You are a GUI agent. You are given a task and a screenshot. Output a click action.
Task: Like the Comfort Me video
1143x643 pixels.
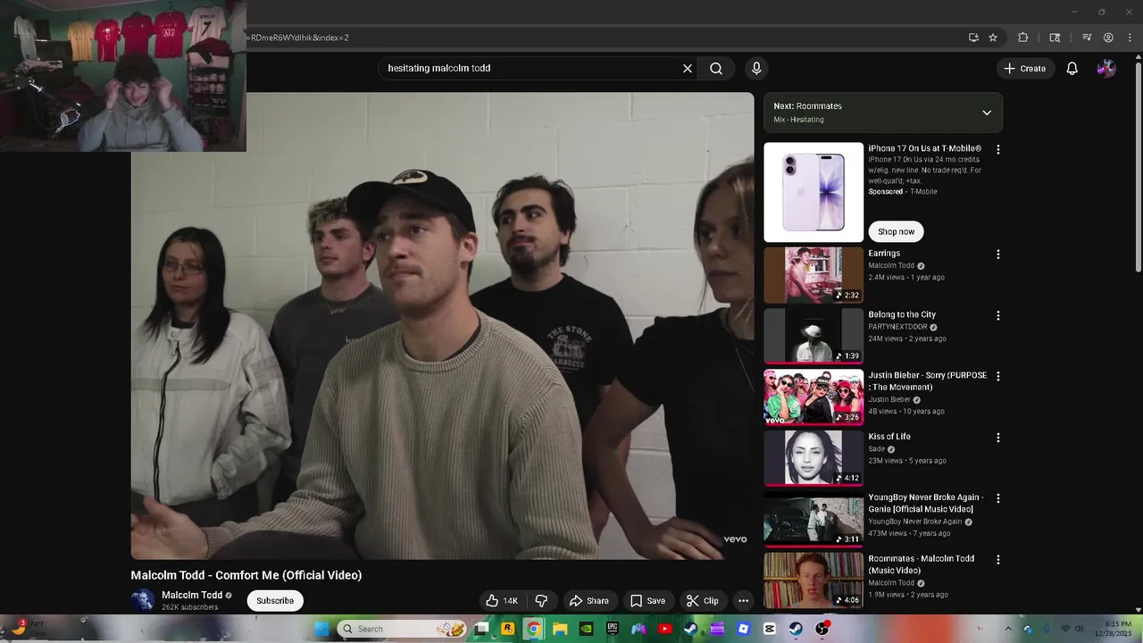pyautogui.click(x=502, y=601)
